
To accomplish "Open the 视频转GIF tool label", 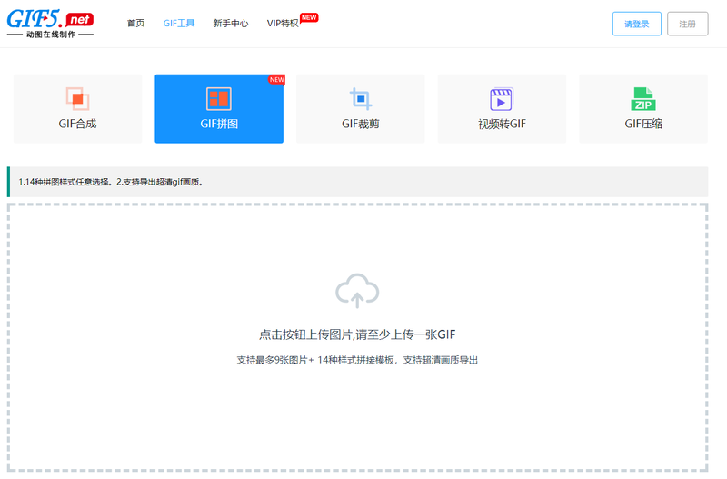I will pyautogui.click(x=502, y=124).
